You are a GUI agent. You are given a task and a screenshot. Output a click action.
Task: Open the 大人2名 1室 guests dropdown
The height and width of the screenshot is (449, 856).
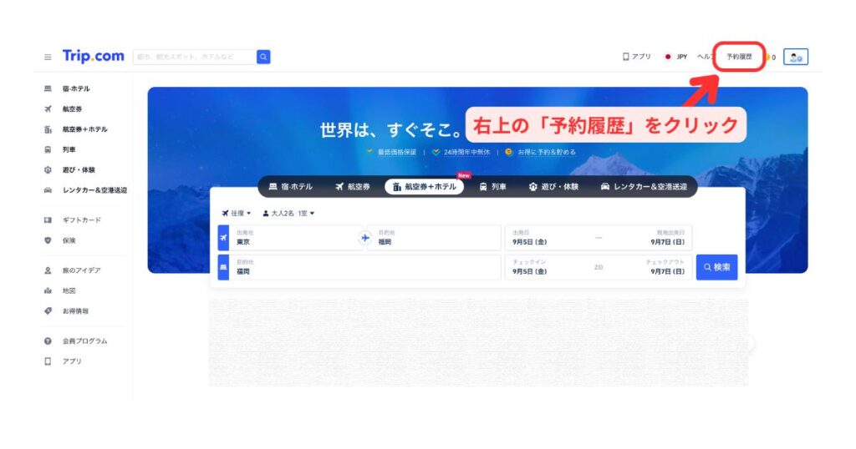288,213
